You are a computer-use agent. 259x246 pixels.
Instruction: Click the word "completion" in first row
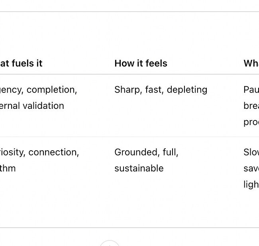coord(51,90)
